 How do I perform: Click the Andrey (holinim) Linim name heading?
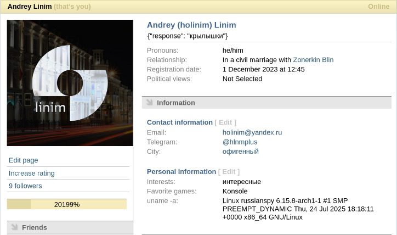tap(191, 25)
